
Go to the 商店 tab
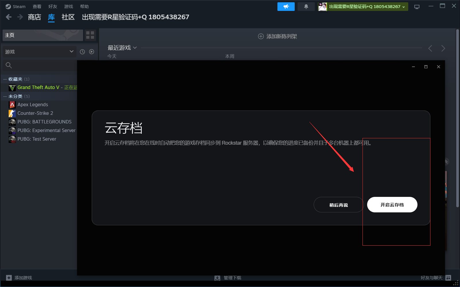pos(34,17)
